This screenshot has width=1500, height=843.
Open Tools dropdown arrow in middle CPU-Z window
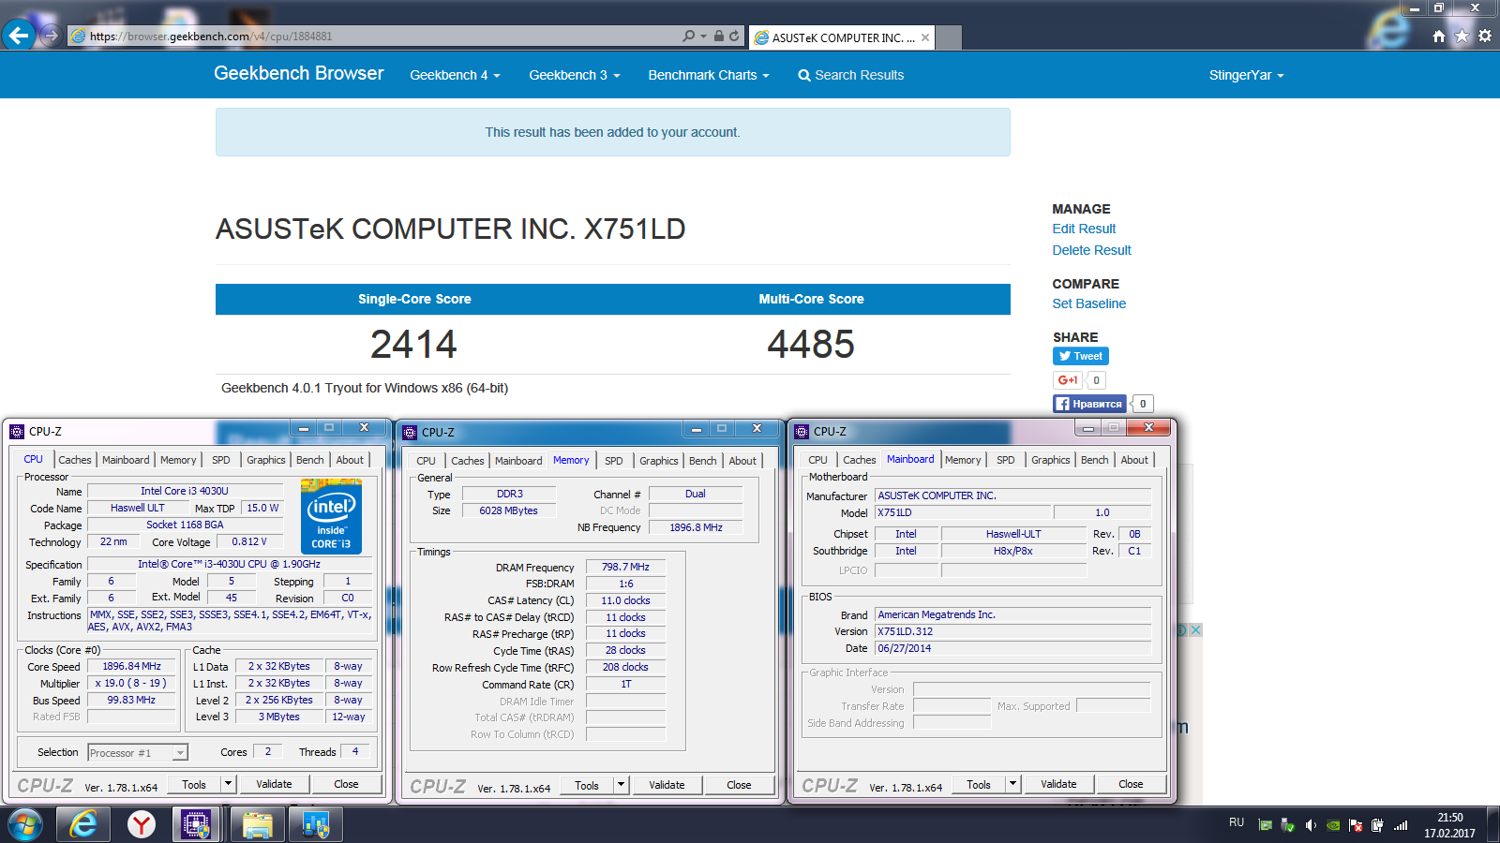621,785
